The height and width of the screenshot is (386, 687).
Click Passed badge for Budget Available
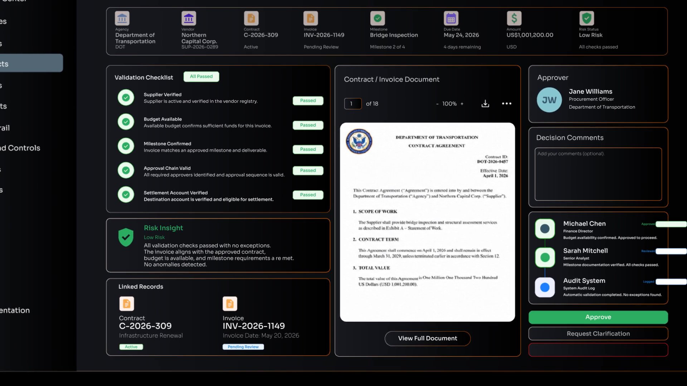308,125
